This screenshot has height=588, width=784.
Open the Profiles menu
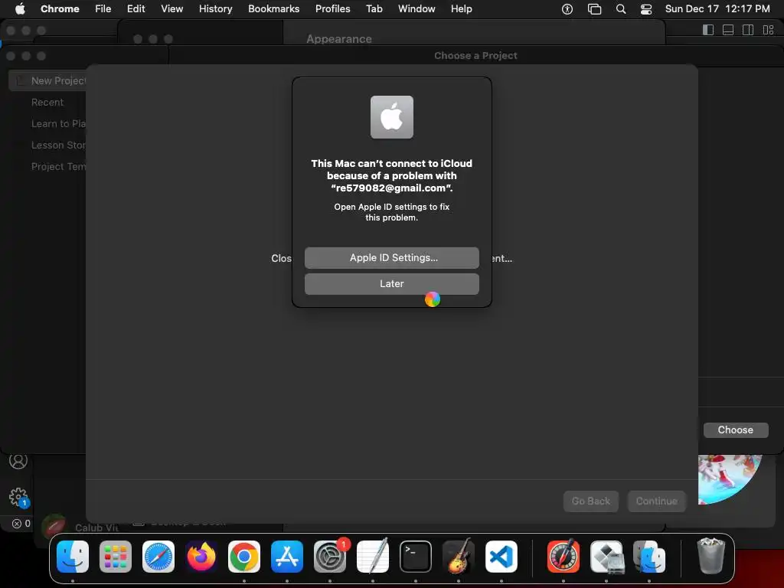click(332, 8)
